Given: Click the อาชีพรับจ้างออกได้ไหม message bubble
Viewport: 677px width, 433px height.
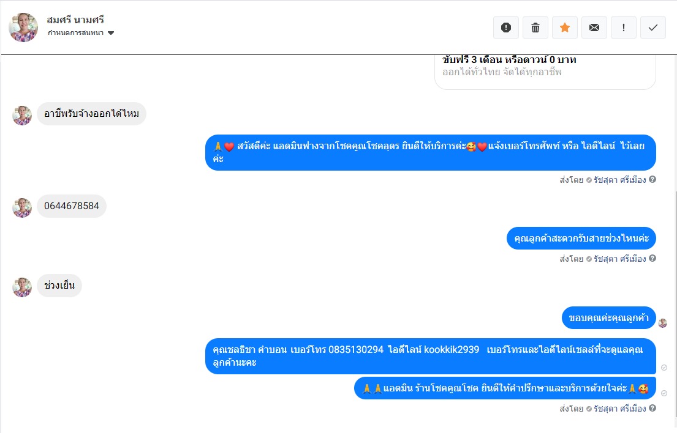Looking at the screenshot, I should coord(91,114).
